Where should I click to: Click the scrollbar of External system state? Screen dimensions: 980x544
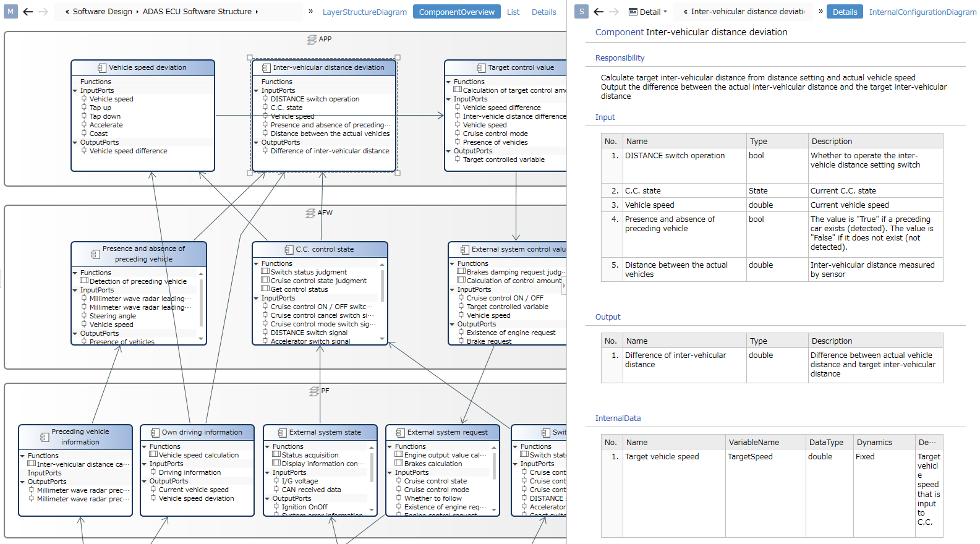[372, 478]
